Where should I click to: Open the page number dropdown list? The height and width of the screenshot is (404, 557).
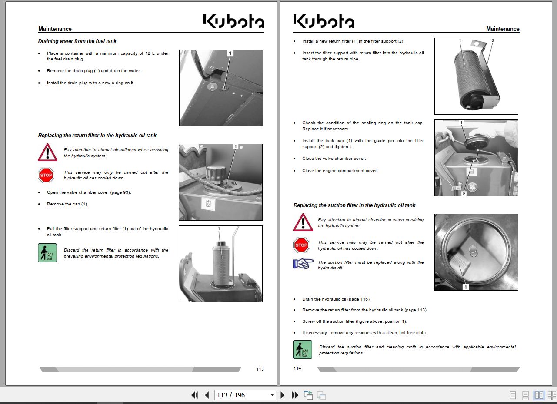point(272,395)
